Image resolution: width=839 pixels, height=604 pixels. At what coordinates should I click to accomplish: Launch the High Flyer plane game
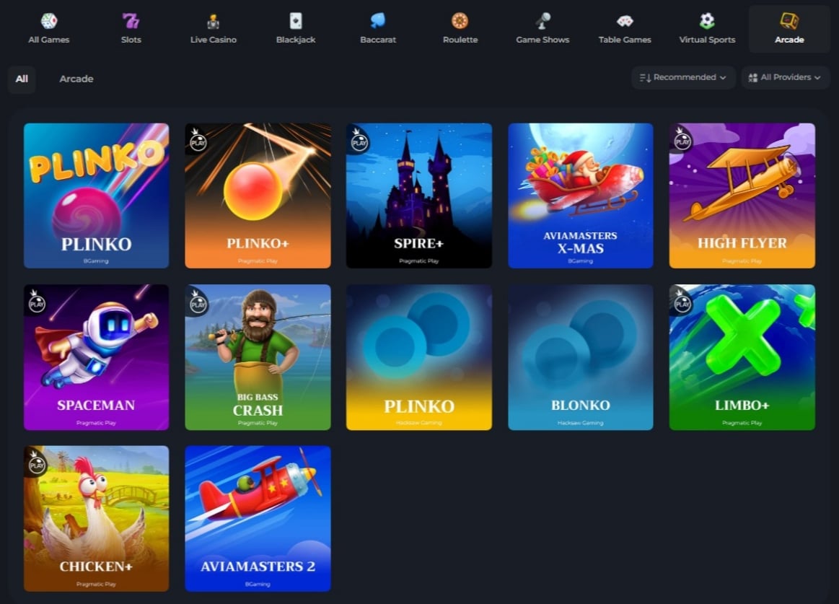[x=742, y=196]
